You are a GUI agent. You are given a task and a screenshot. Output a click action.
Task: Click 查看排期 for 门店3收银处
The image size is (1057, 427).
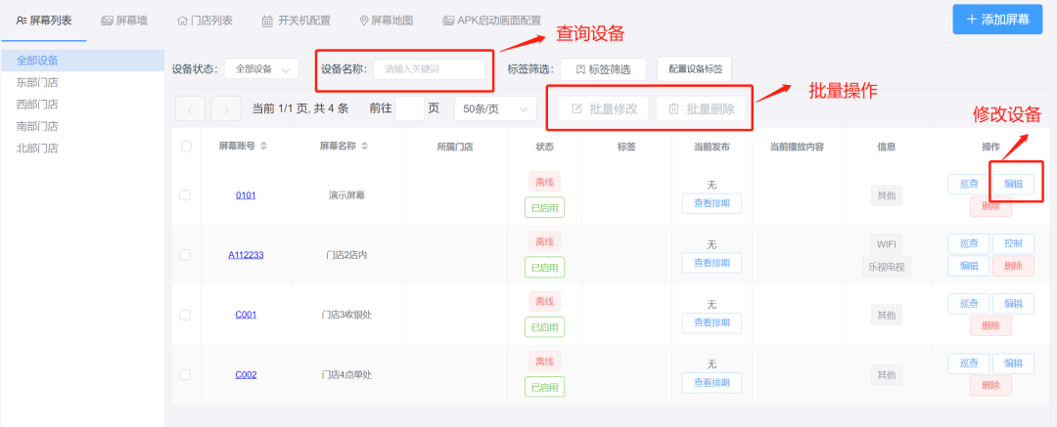point(712,322)
